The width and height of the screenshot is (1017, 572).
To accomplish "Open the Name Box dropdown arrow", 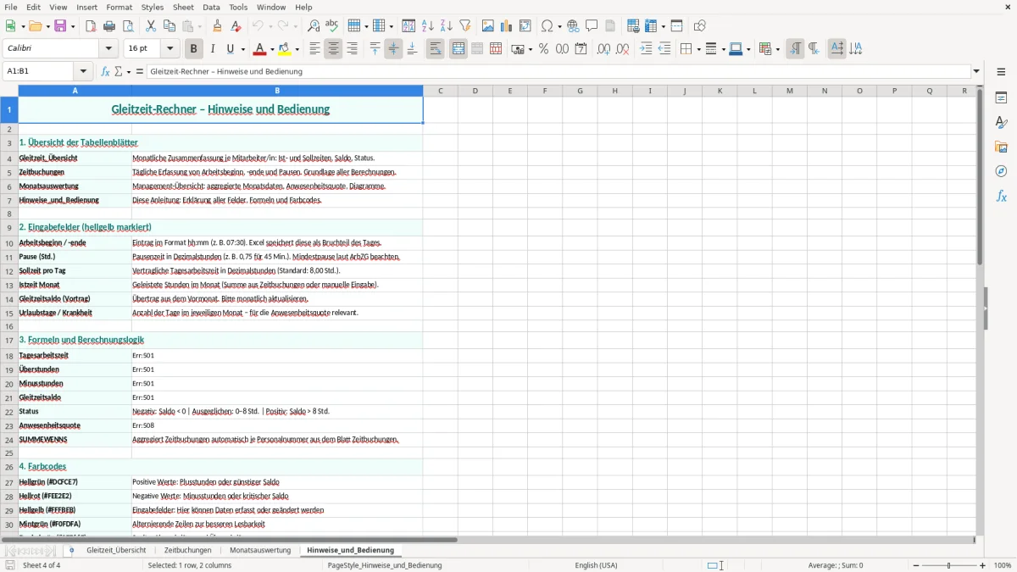I will tap(83, 71).
